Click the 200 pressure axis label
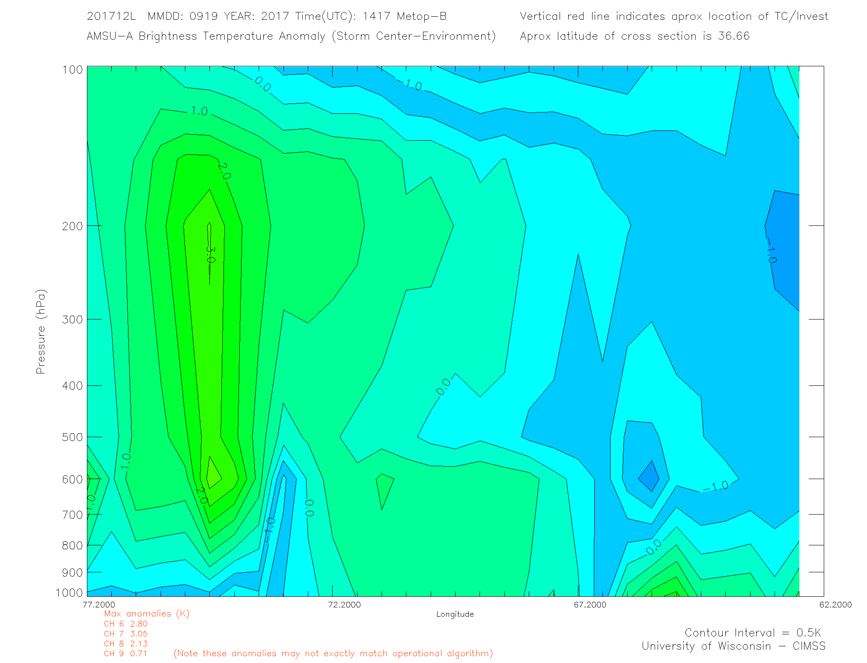The height and width of the screenshot is (663, 867). pyautogui.click(x=72, y=226)
